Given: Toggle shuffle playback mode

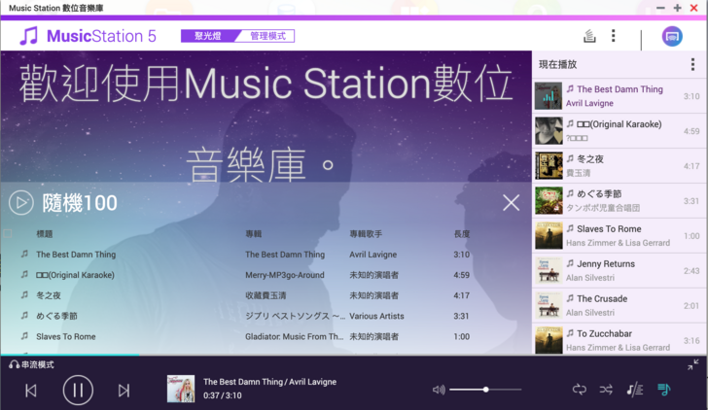Looking at the screenshot, I should (x=606, y=390).
